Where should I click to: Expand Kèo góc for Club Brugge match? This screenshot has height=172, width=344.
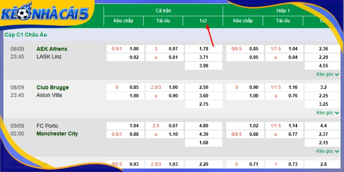(x=328, y=113)
